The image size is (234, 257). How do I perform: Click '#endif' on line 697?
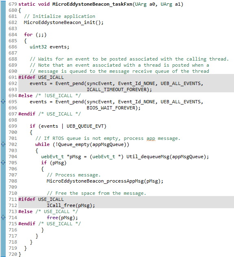coord(27,114)
